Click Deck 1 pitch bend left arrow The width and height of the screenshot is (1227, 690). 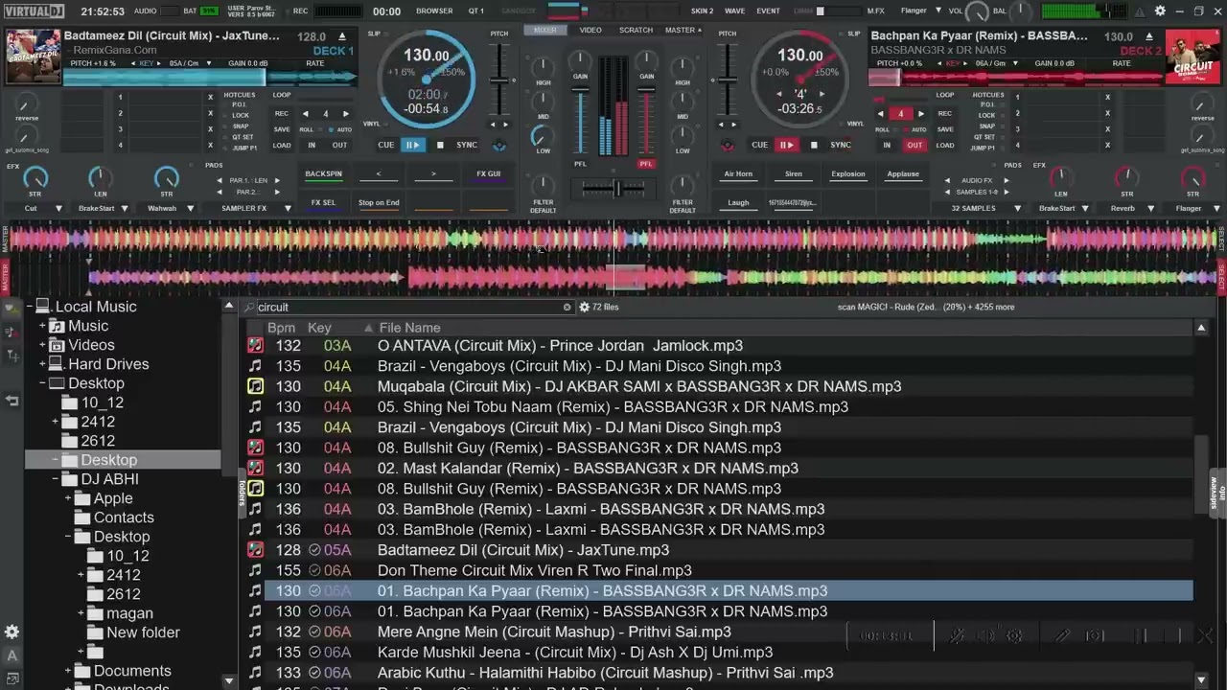[494, 125]
